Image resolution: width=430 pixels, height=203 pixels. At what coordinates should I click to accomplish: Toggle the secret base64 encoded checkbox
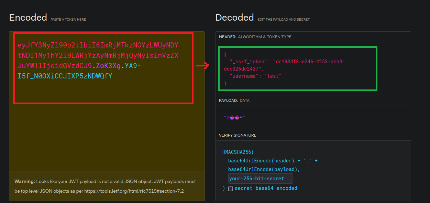click(231, 189)
